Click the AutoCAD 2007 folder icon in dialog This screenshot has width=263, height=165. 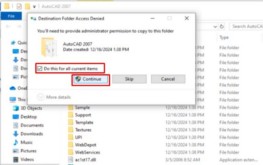(49, 47)
